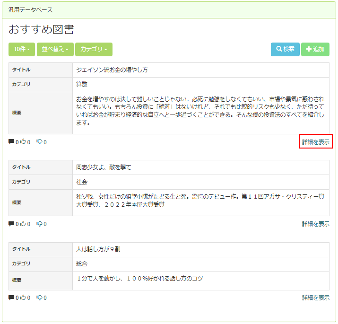Click the おすすめ図書 heading

42,29
